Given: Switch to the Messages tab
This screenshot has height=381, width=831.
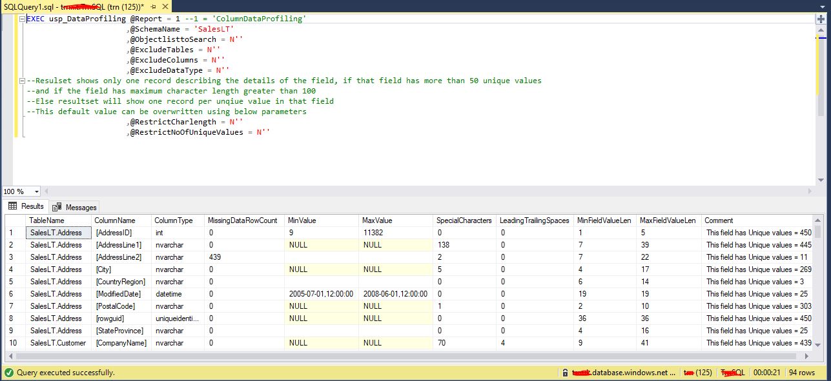Looking at the screenshot, I should coord(74,207).
